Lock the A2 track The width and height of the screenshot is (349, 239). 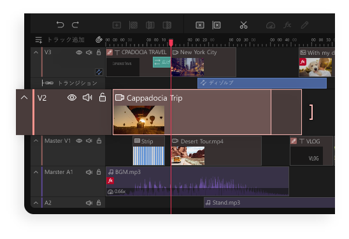pos(99,203)
